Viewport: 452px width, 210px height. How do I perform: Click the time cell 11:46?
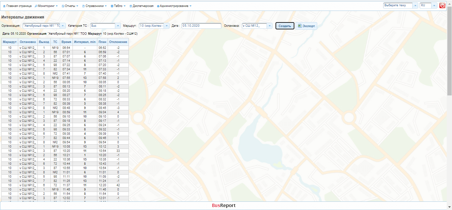pos(66,189)
